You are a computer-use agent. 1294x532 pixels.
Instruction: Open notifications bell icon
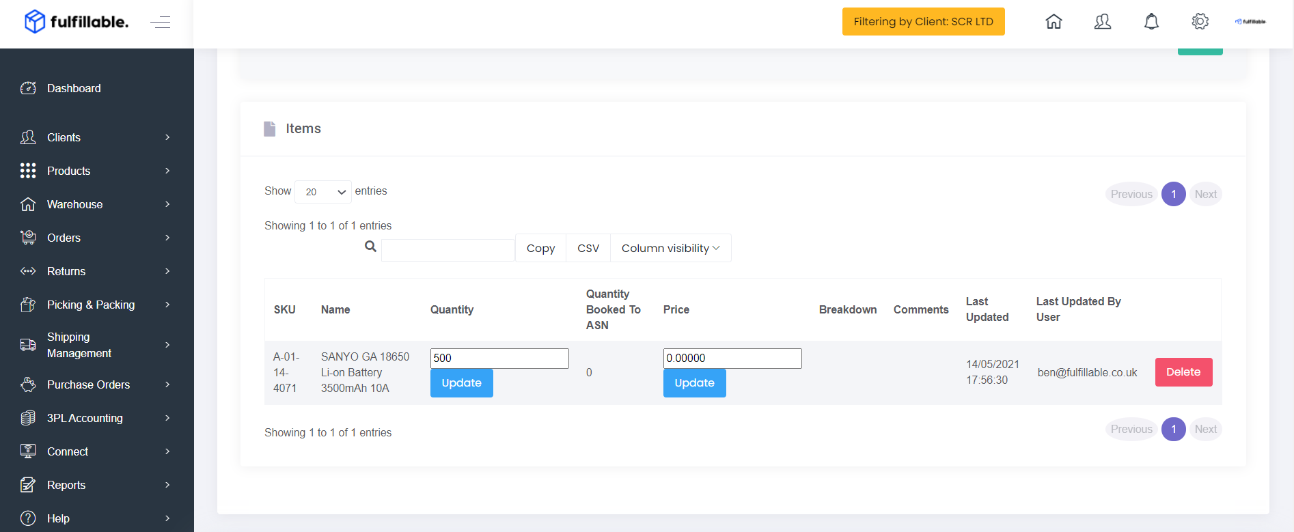pyautogui.click(x=1151, y=22)
